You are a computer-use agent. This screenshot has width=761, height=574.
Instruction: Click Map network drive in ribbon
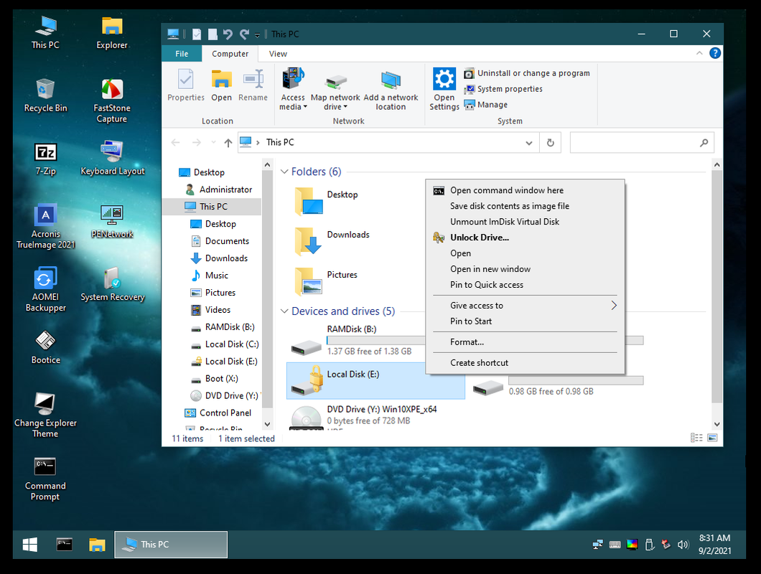click(335, 90)
